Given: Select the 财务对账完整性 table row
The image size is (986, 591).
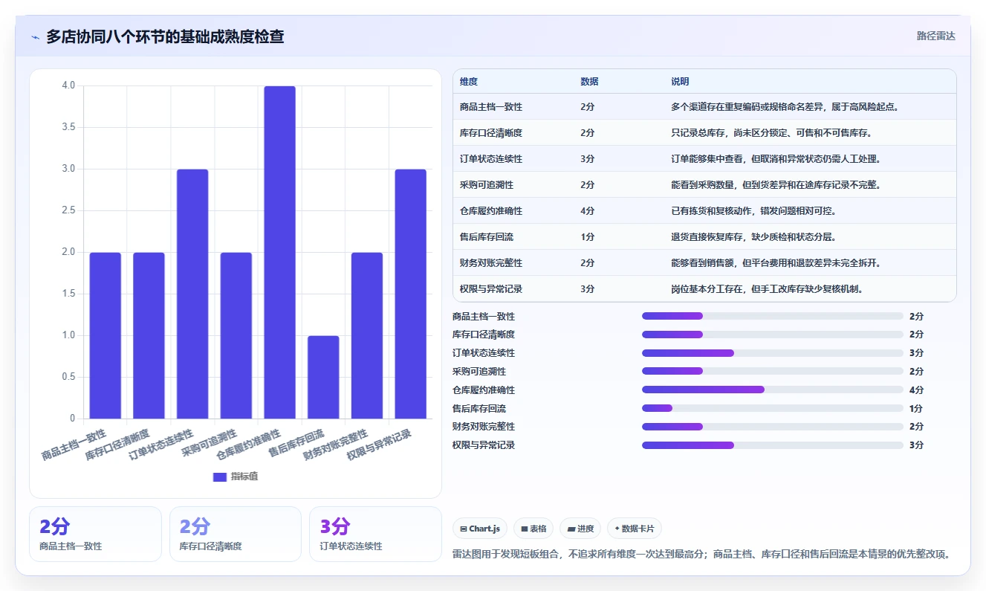Looking at the screenshot, I should coord(704,262).
